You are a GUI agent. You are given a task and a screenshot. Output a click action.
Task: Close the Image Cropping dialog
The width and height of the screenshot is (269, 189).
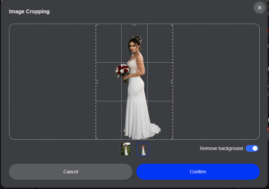tap(259, 8)
